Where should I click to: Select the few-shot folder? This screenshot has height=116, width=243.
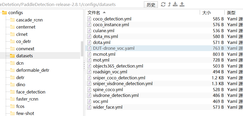point(25,113)
